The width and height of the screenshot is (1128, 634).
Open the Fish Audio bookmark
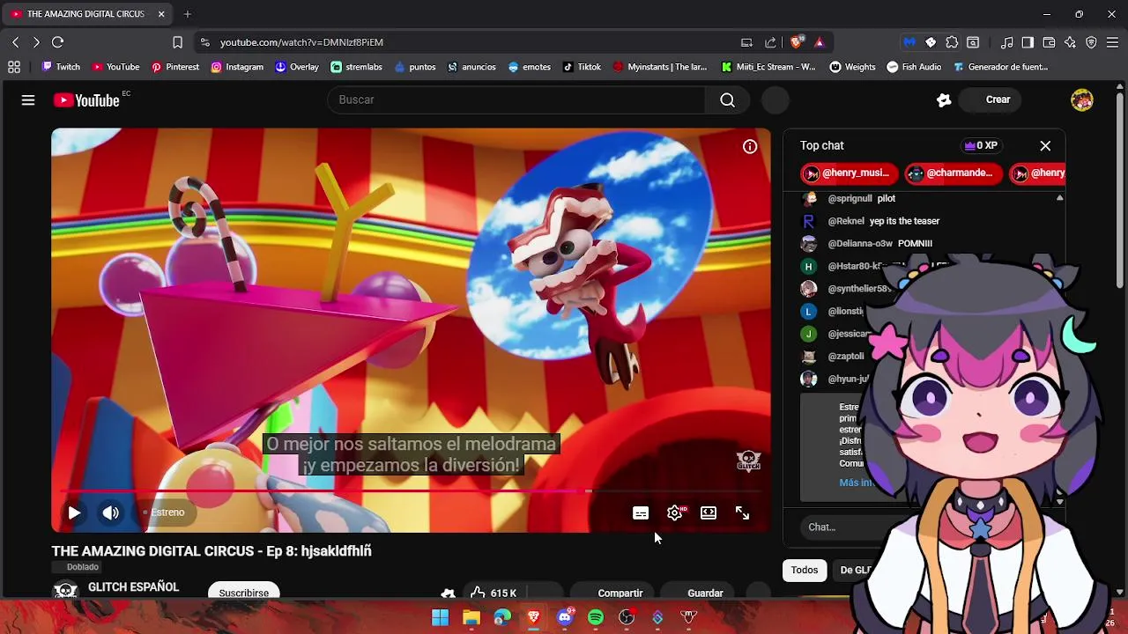tap(914, 67)
